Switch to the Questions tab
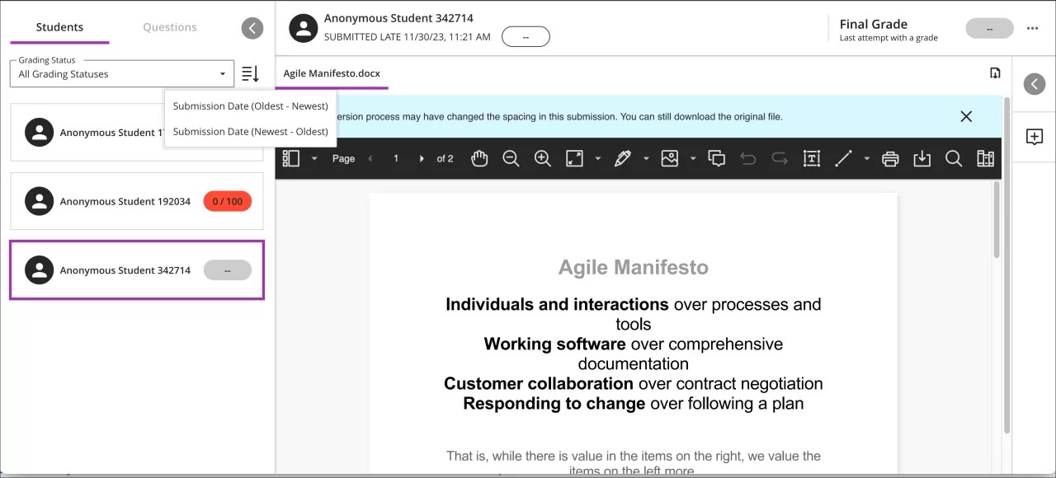The height and width of the screenshot is (478, 1056). (x=169, y=27)
